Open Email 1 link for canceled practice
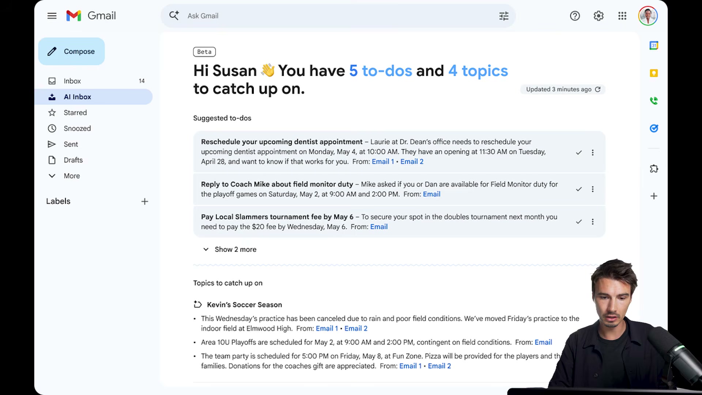 (x=327, y=328)
